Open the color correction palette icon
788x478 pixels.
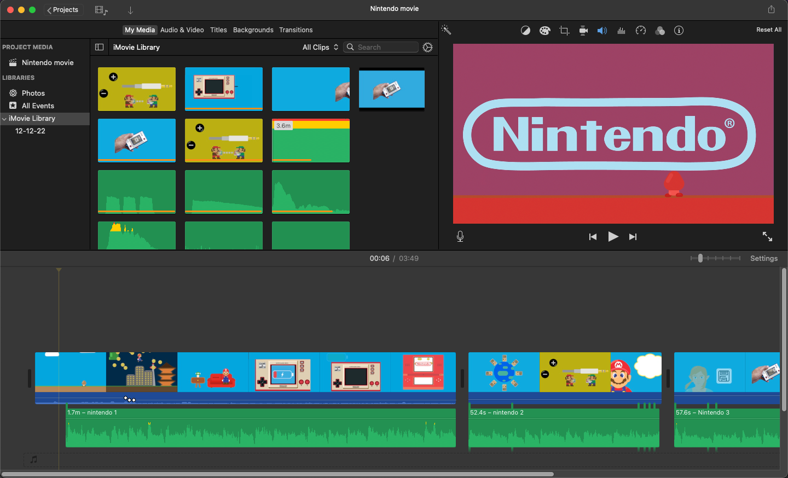544,31
